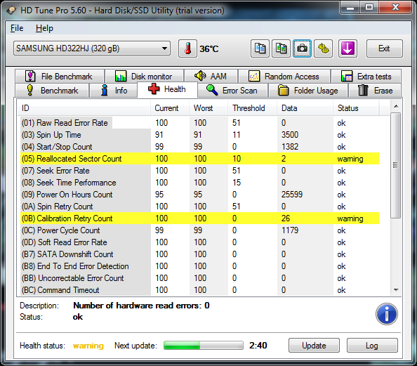Open the Help menu
The height and width of the screenshot is (366, 417).
(44, 28)
